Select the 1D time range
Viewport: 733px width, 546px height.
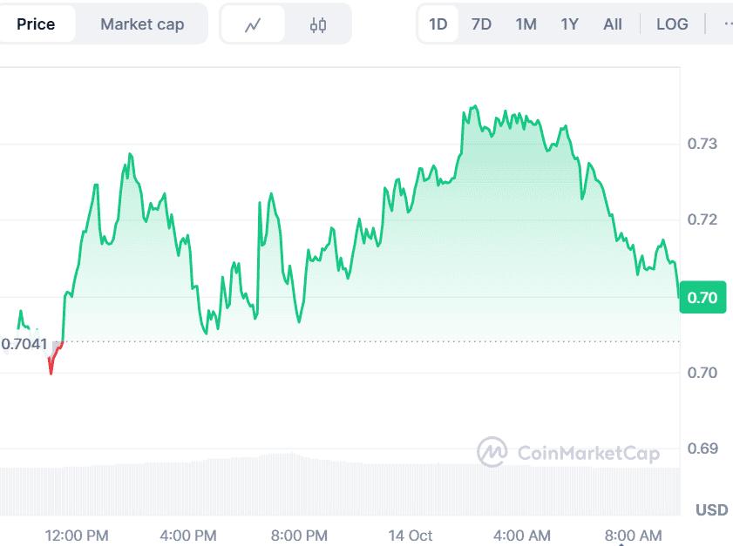pos(438,24)
